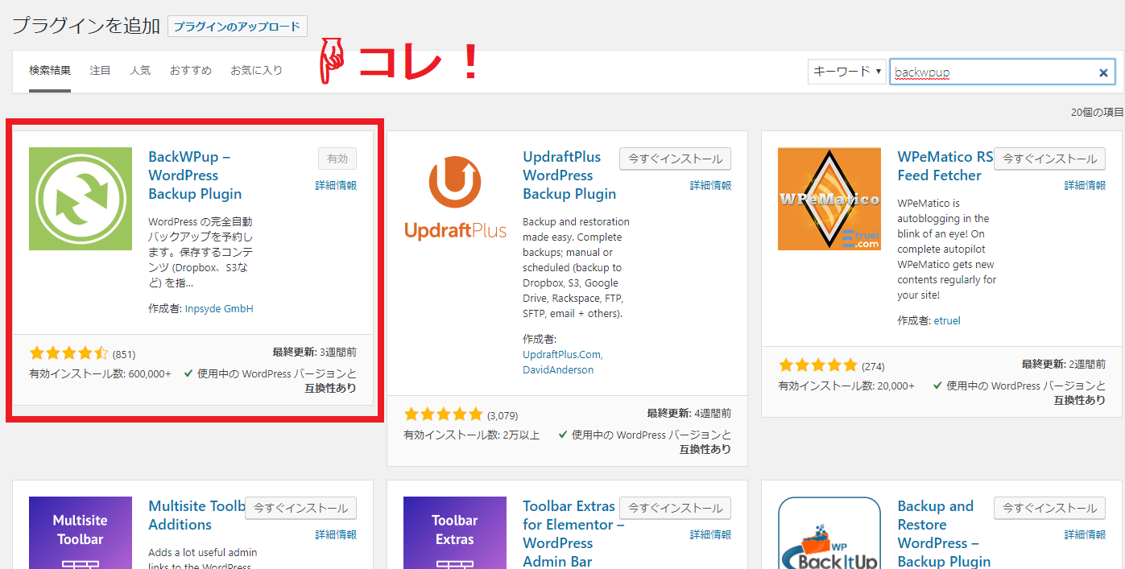1125x569 pixels.
Task: Visit author link Inpsyde GmbH
Action: (219, 308)
